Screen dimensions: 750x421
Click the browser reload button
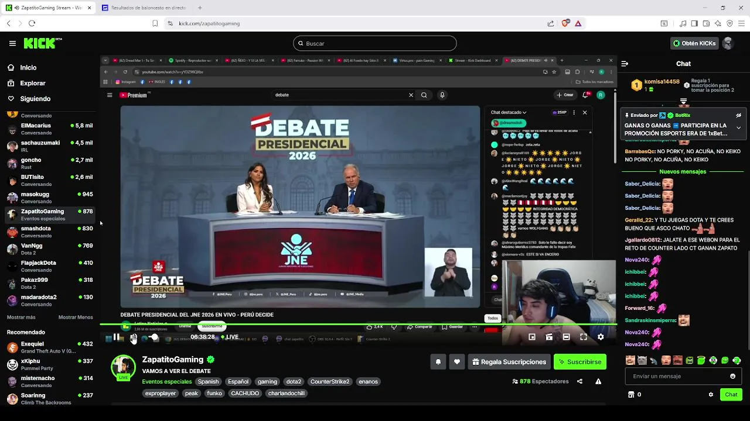pyautogui.click(x=32, y=23)
